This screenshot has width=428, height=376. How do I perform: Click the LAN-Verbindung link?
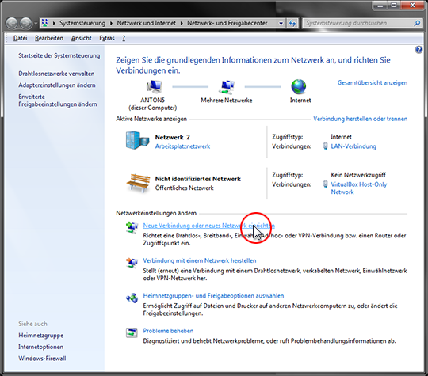(x=353, y=146)
